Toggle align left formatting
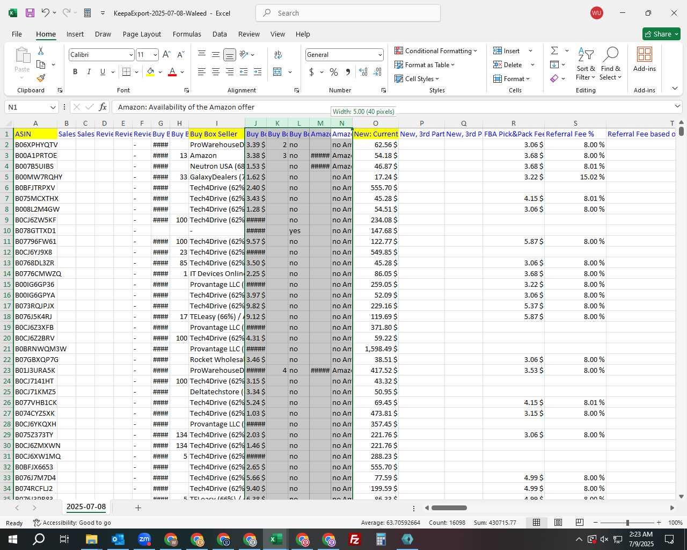This screenshot has width=687, height=550. click(x=201, y=72)
